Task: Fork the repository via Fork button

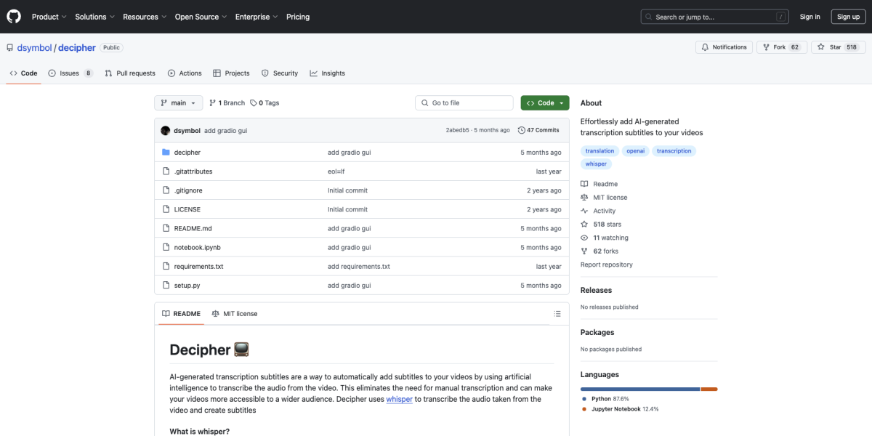Action: [775, 47]
